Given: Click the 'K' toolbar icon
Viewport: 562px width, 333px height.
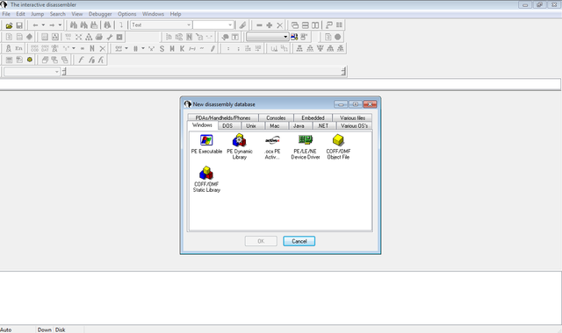Looking at the screenshot, I should pos(182,49).
